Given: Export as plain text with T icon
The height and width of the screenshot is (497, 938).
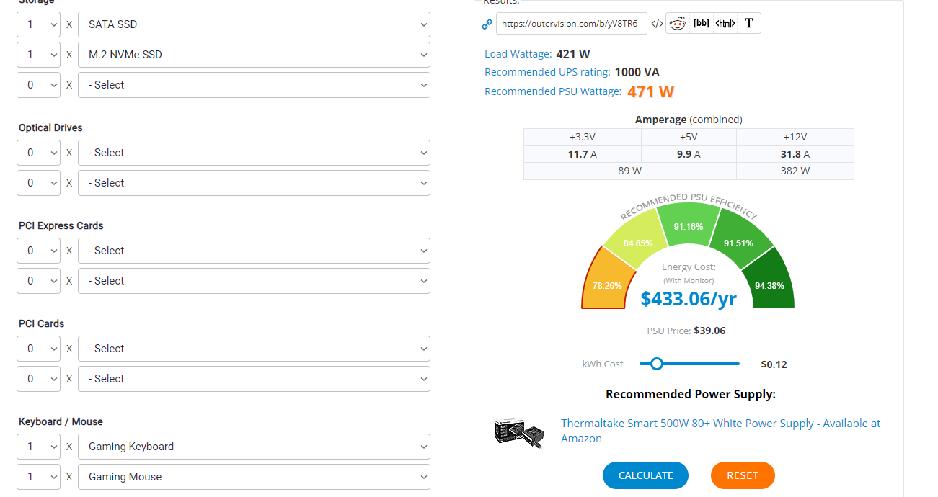Looking at the screenshot, I should pos(749,23).
